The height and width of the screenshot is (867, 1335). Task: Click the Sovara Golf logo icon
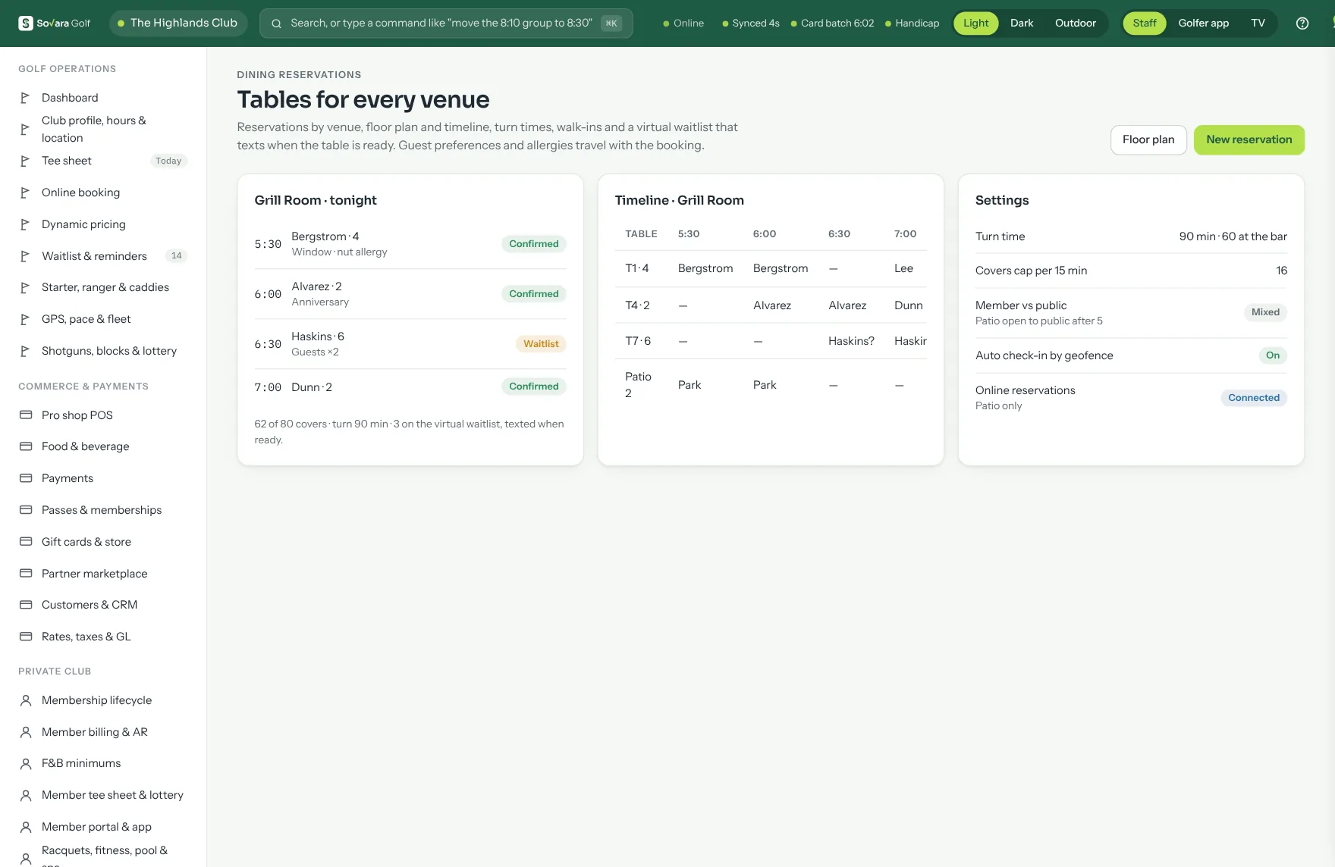point(26,23)
